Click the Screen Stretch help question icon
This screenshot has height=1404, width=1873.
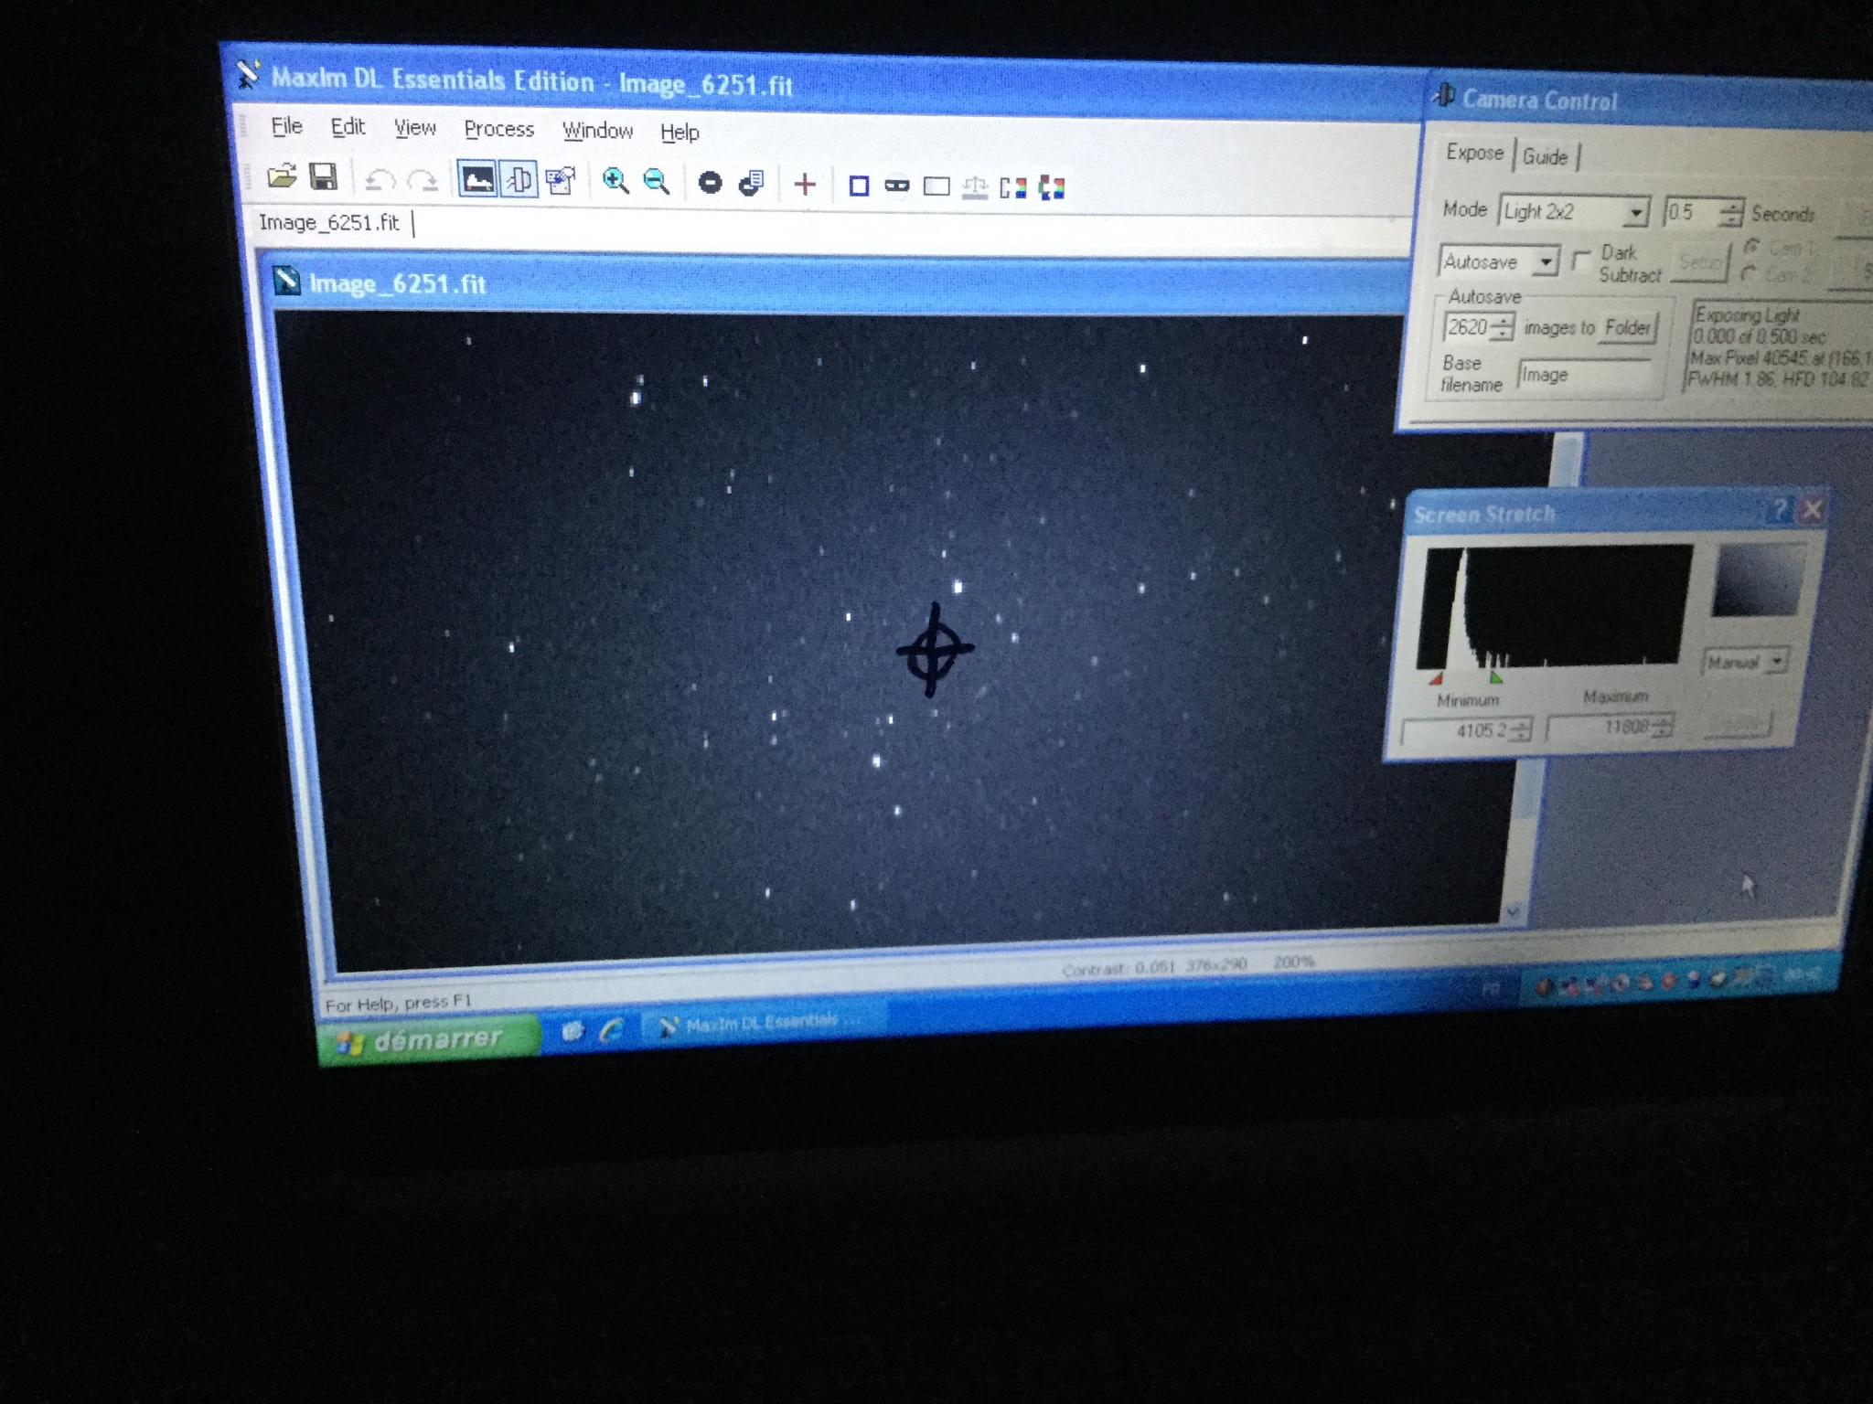click(x=1780, y=510)
